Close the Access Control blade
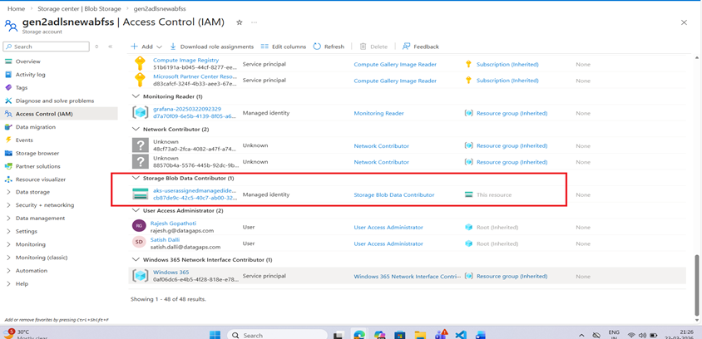The height and width of the screenshot is (339, 702). point(684,22)
